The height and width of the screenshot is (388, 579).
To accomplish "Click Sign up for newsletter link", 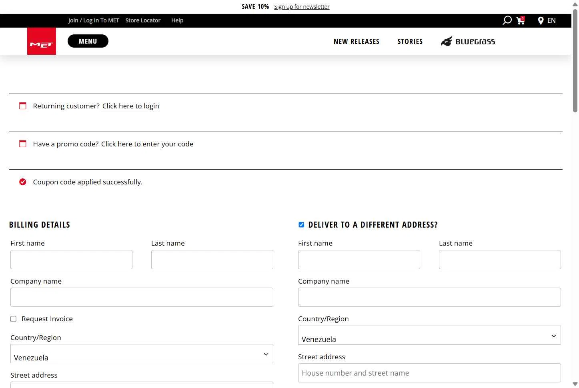I will tap(302, 7).
